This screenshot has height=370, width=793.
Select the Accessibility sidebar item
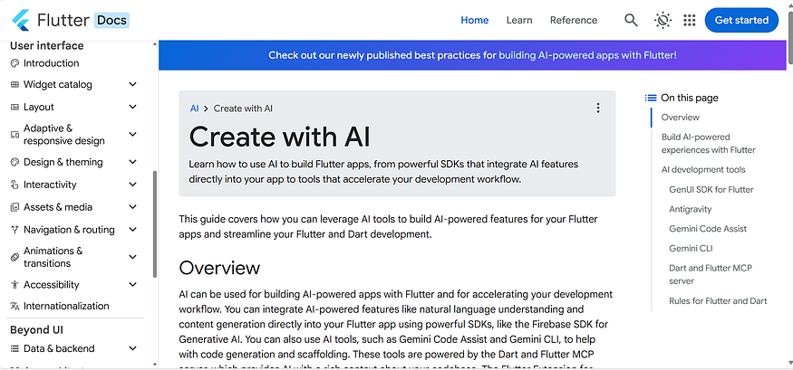coord(51,285)
